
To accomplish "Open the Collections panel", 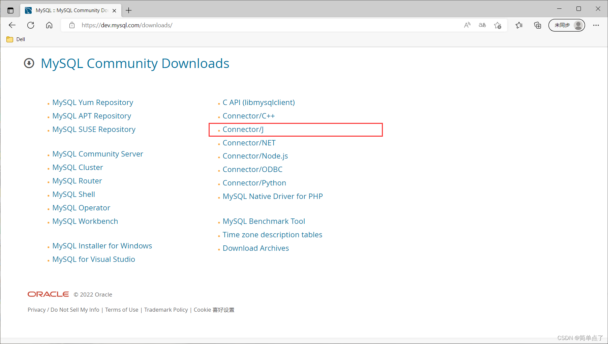I will [x=538, y=25].
